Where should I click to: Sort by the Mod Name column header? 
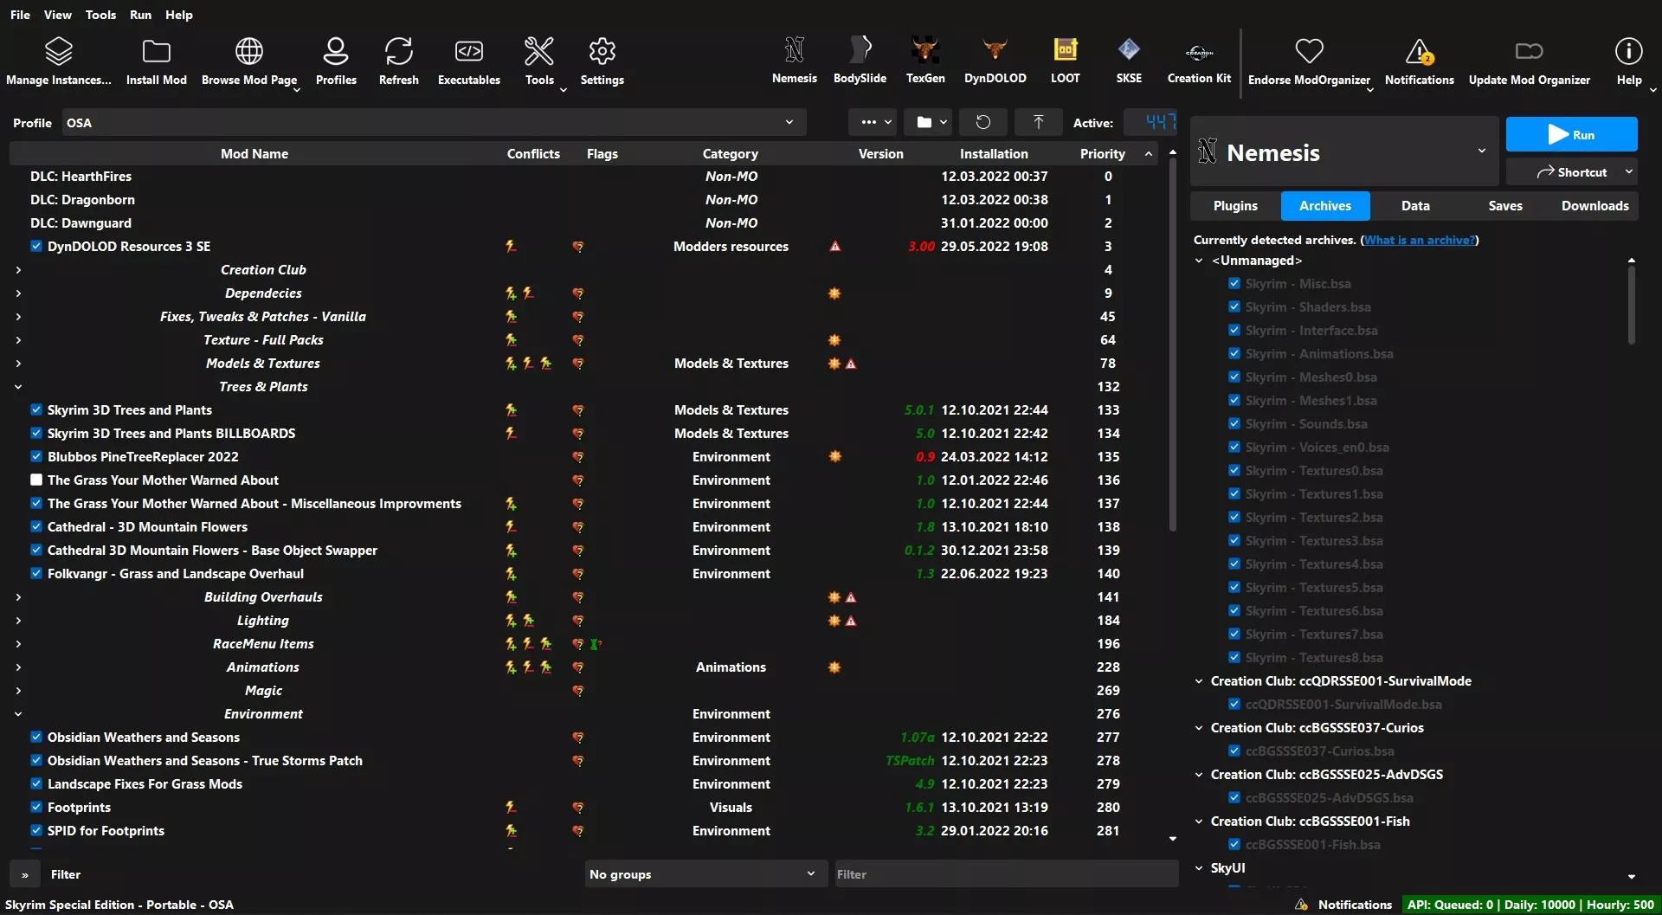pyautogui.click(x=254, y=153)
